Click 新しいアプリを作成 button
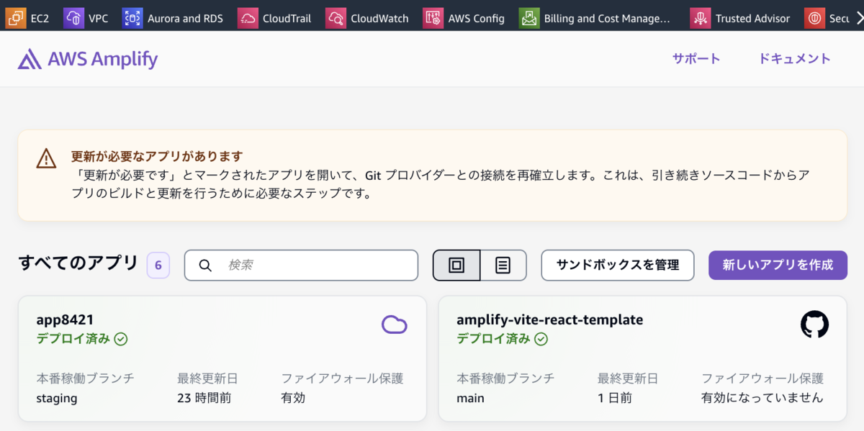The width and height of the screenshot is (864, 431). [778, 265]
